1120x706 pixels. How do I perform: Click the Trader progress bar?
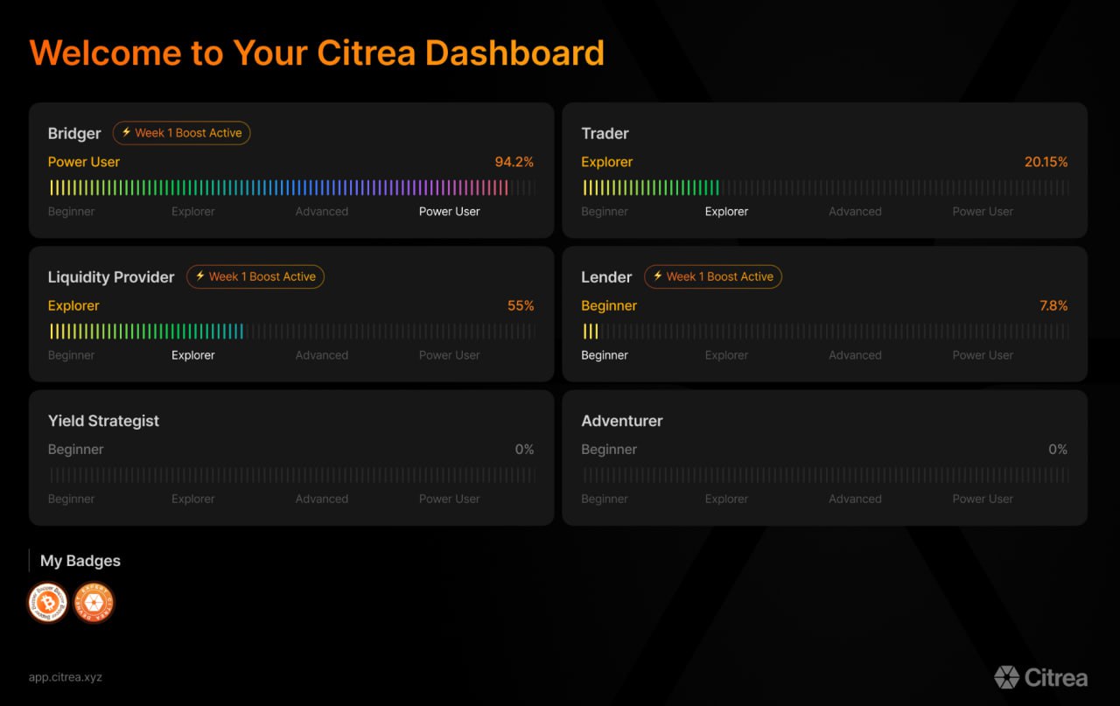(824, 187)
